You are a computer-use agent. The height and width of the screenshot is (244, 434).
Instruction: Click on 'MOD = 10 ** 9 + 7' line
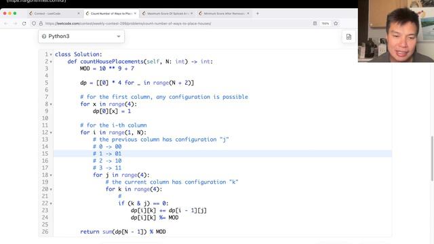(107, 68)
